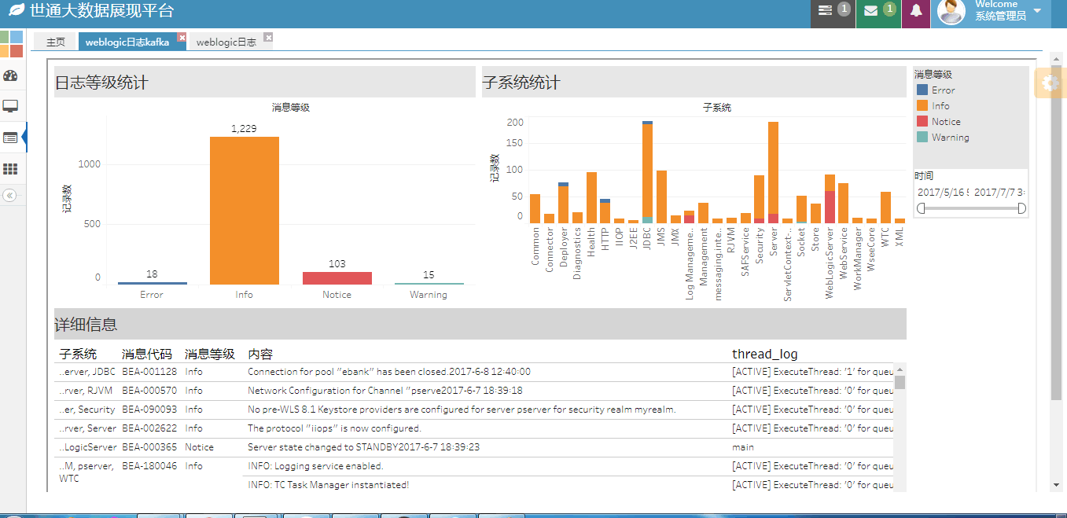This screenshot has height=518, width=1067.
Task: Switch to the 主页 tab
Action: coord(55,42)
